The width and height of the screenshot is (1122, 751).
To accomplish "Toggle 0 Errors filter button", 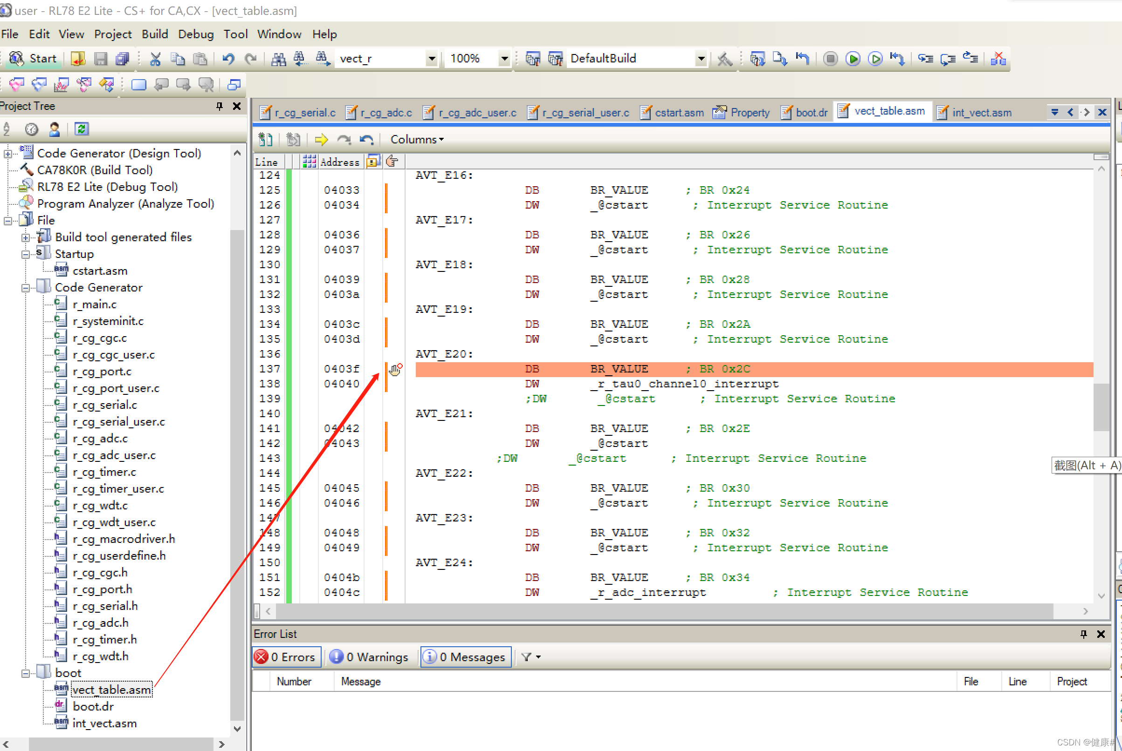I will click(x=287, y=656).
